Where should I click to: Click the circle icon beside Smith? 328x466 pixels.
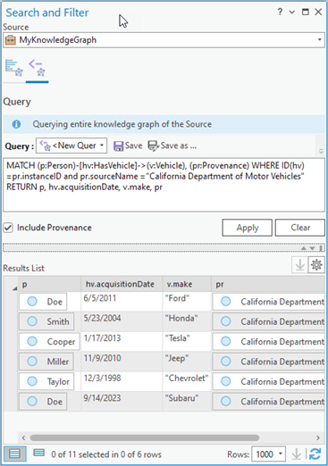(32, 321)
